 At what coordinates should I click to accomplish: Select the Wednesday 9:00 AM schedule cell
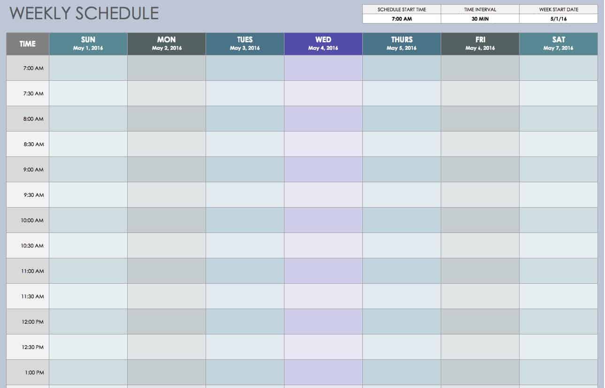pyautogui.click(x=323, y=170)
